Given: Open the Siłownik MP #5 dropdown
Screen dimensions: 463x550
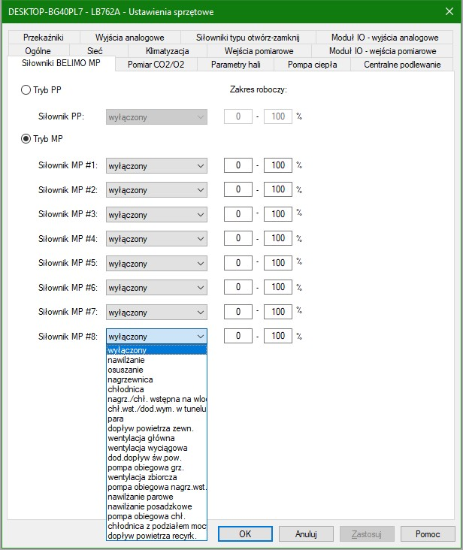Looking at the screenshot, I should tap(156, 264).
